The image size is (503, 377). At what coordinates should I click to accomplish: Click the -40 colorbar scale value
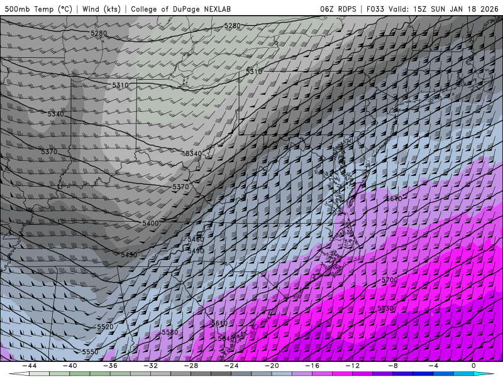tap(70, 366)
